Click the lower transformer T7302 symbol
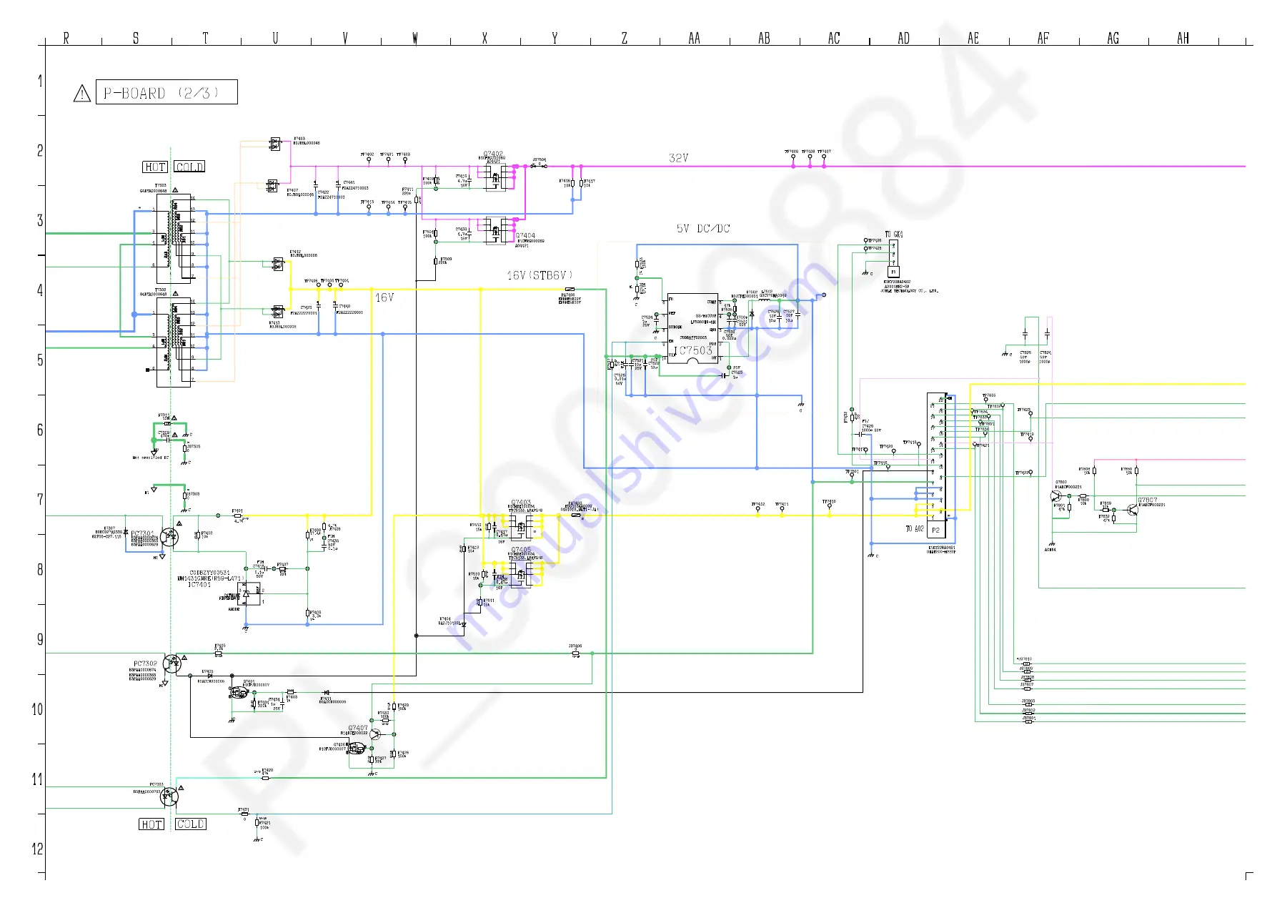The height and width of the screenshot is (903, 1277). [174, 342]
